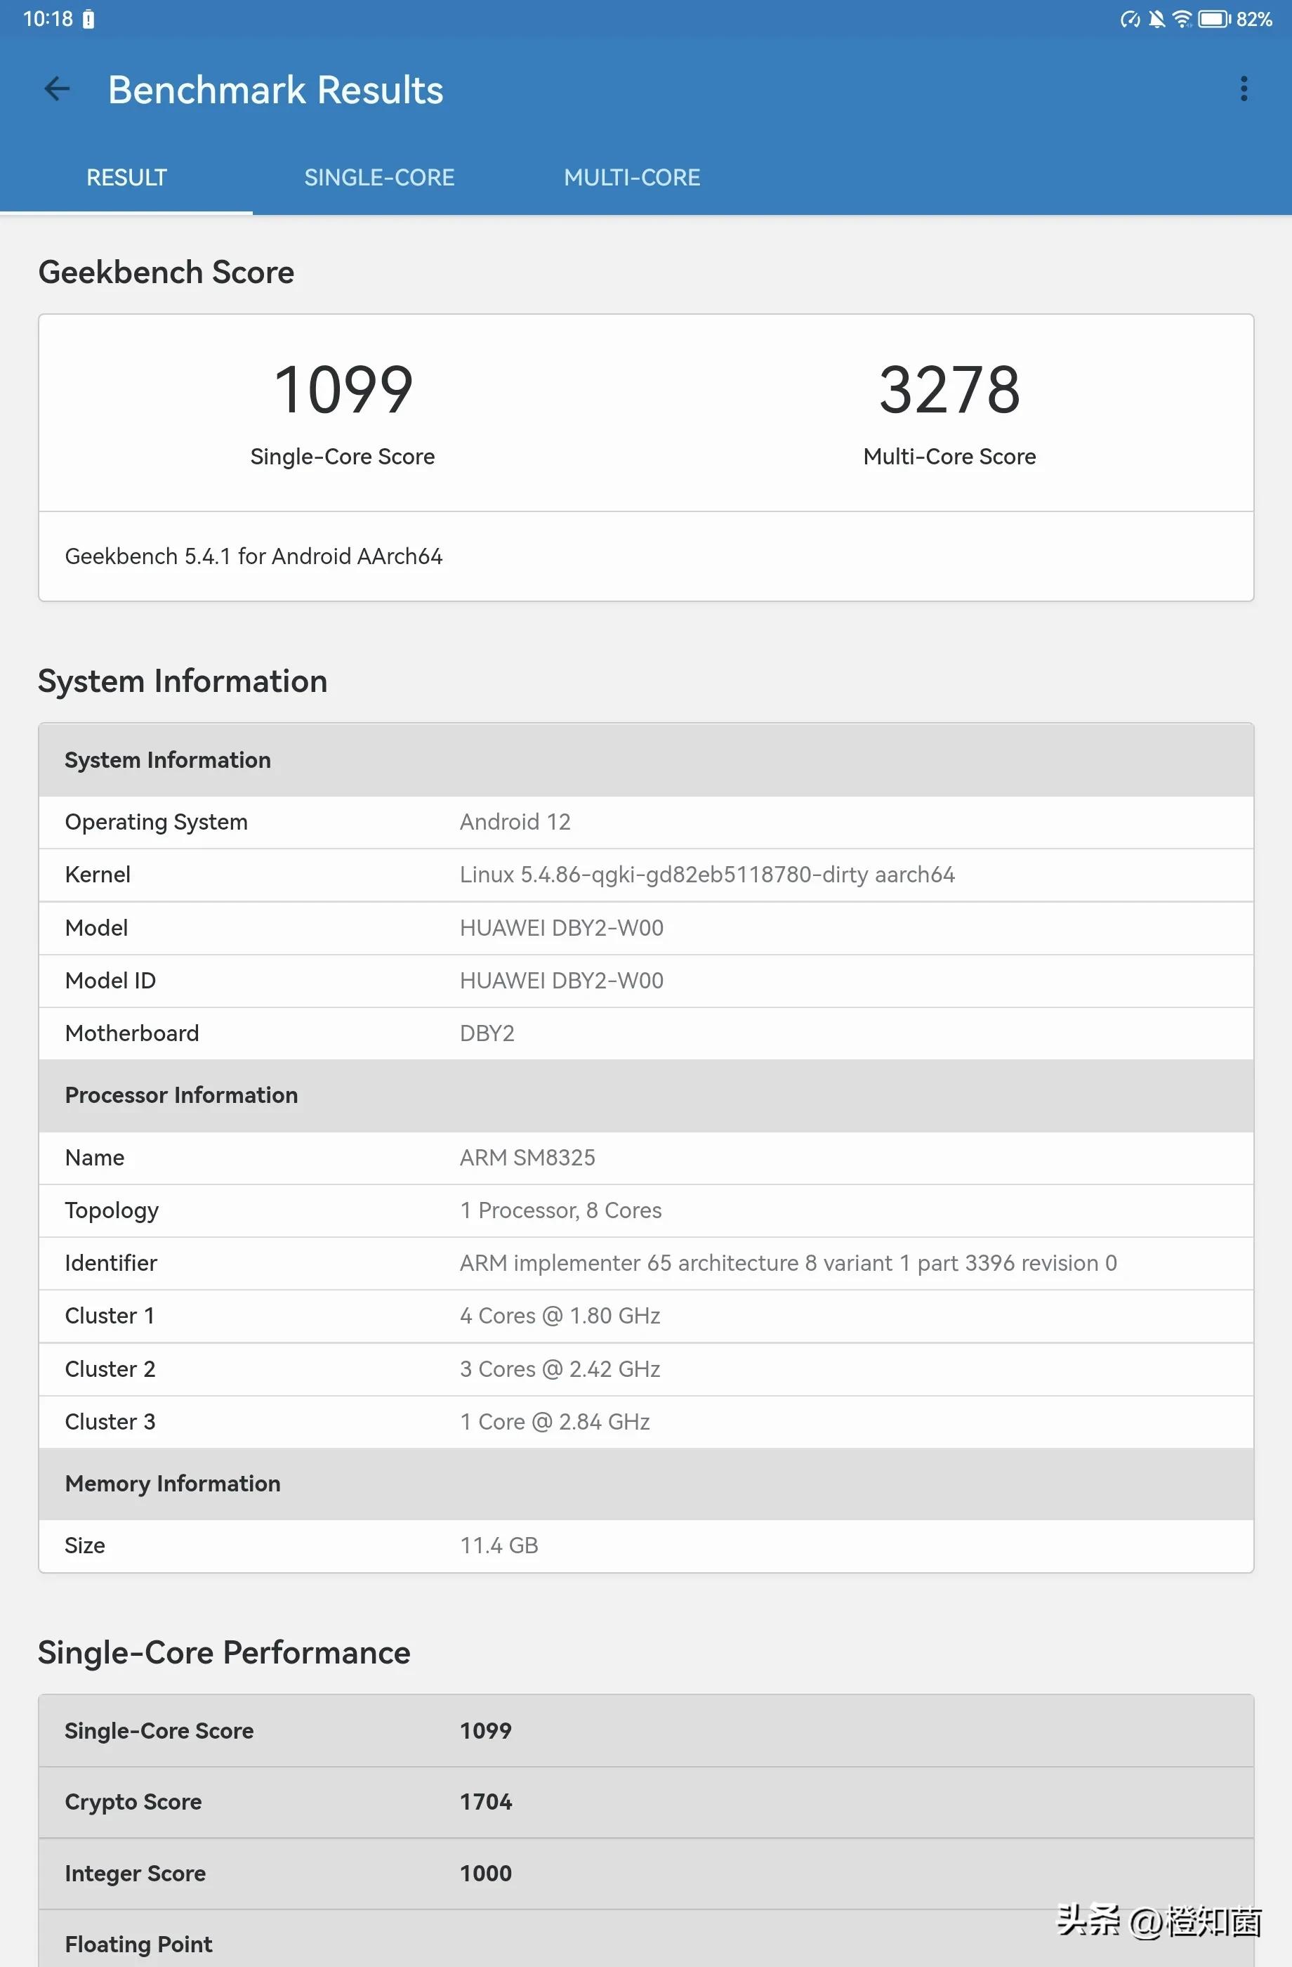The width and height of the screenshot is (1292, 1967).
Task: Tap the small battery alert icon beside clock
Action: point(88,19)
